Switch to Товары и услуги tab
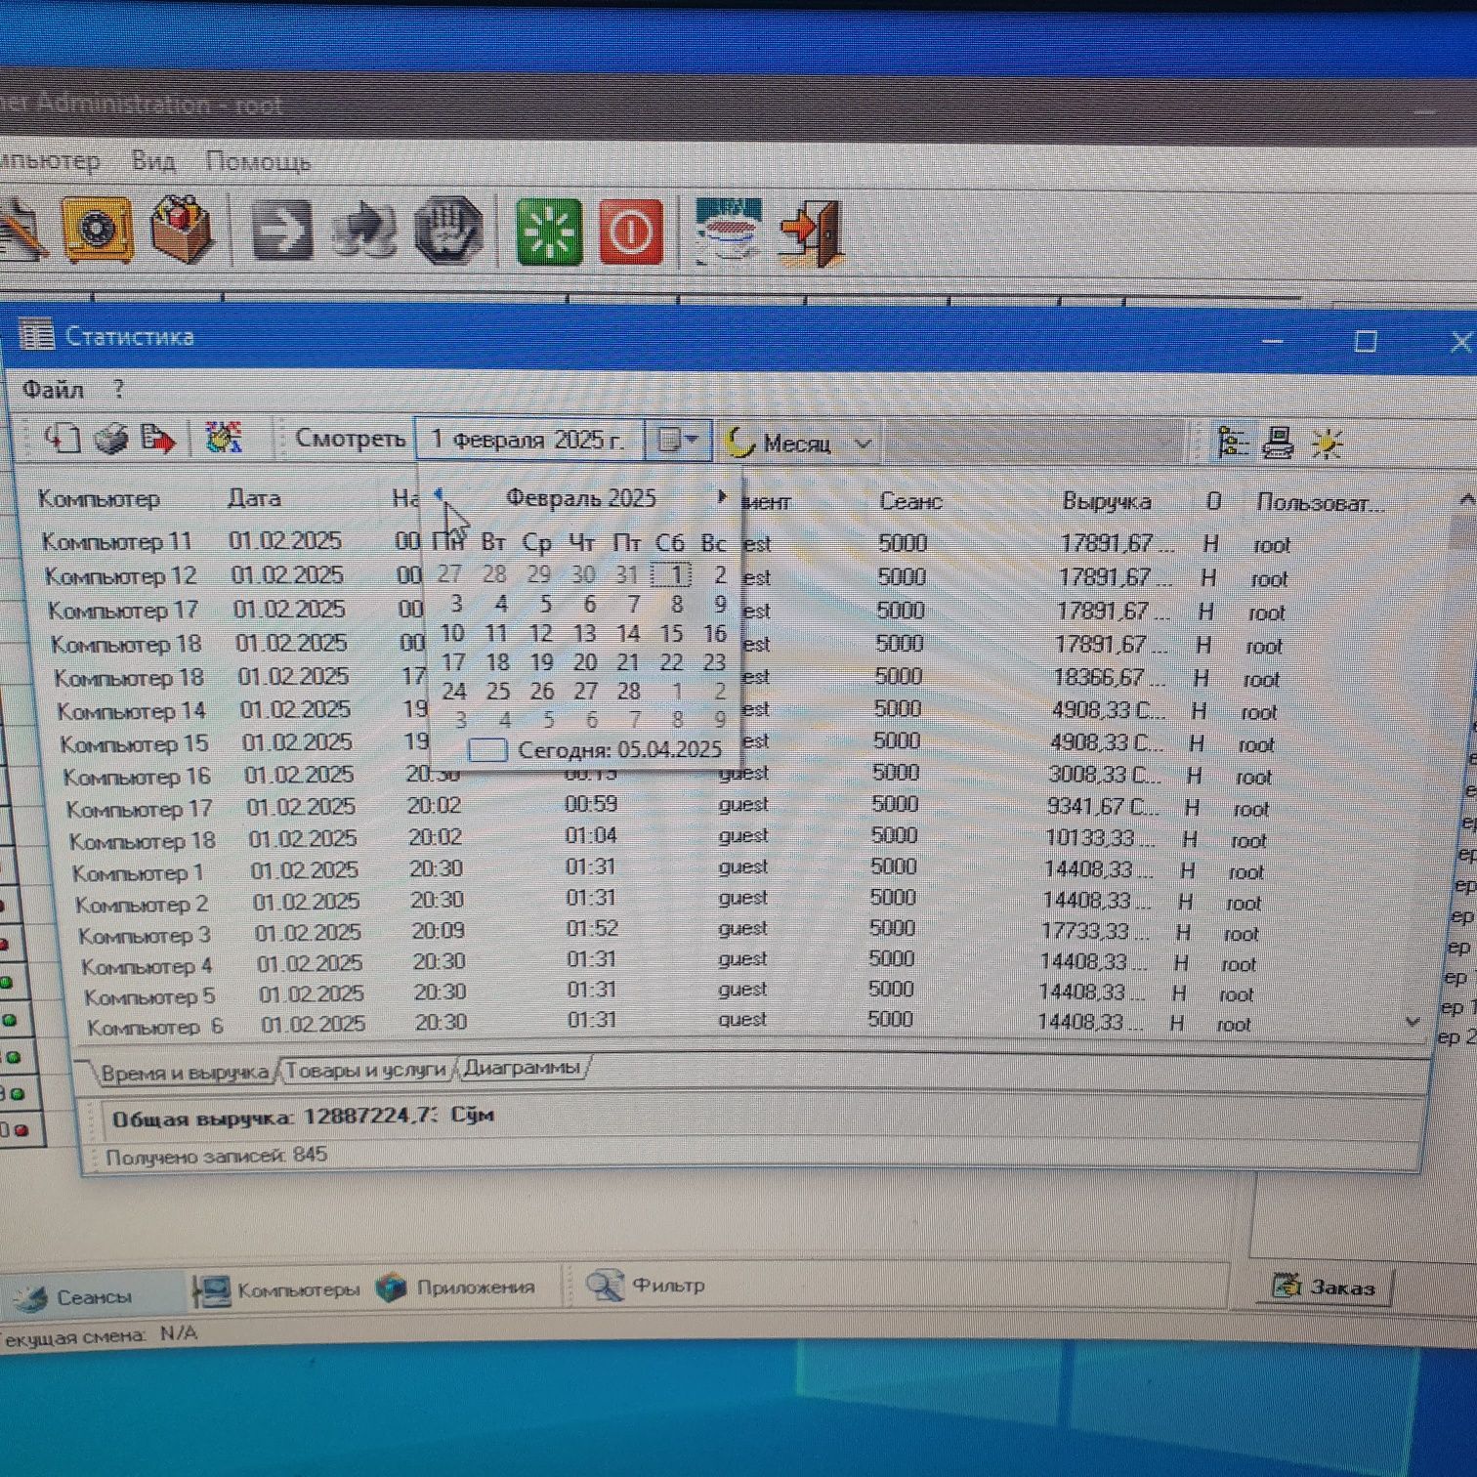The height and width of the screenshot is (1477, 1477). [365, 1070]
